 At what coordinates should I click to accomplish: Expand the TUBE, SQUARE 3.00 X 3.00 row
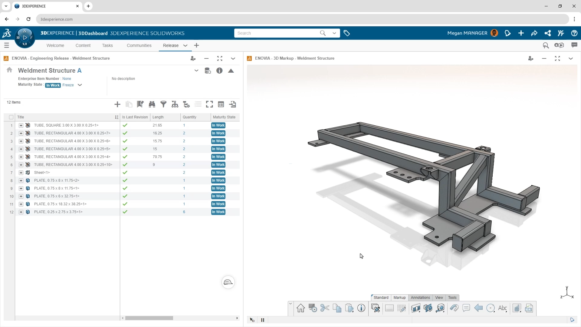[21, 125]
